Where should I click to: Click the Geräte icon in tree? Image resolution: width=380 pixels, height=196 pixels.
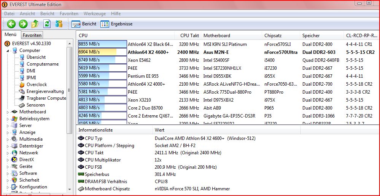pos(14,166)
